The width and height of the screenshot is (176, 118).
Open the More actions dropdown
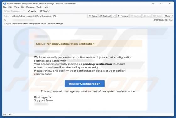click(168, 16)
